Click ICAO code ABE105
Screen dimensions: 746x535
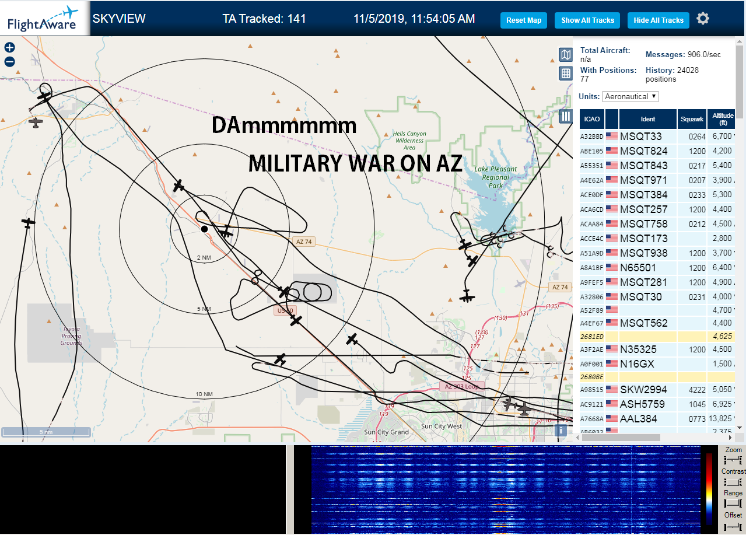[x=591, y=151]
